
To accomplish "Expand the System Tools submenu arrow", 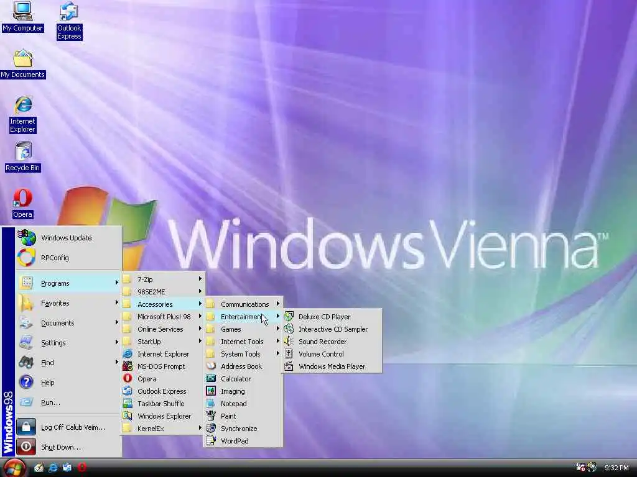I will coord(278,353).
